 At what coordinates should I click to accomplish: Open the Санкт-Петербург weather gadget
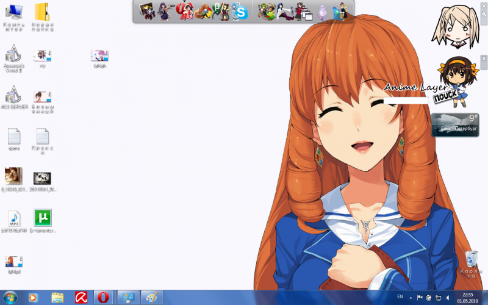pos(454,124)
